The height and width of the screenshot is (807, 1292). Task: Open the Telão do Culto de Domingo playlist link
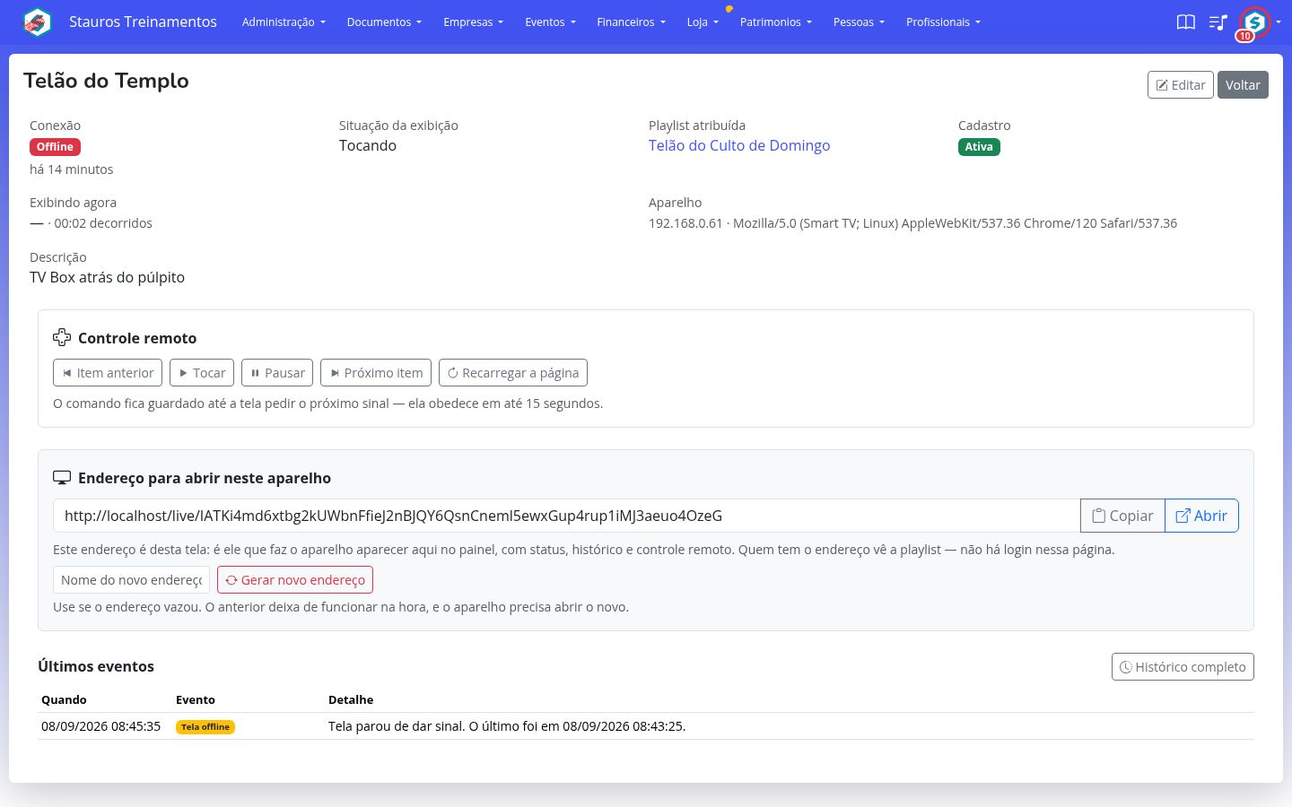pos(739,145)
